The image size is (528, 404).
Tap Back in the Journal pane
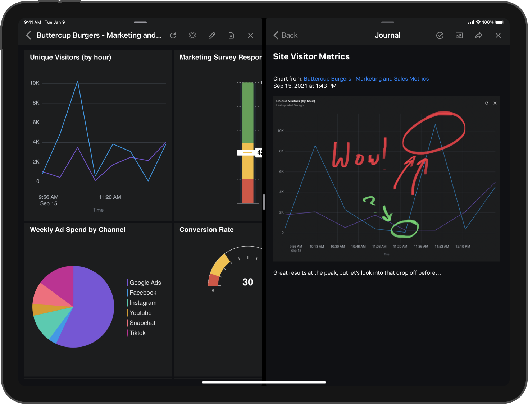[x=286, y=35]
